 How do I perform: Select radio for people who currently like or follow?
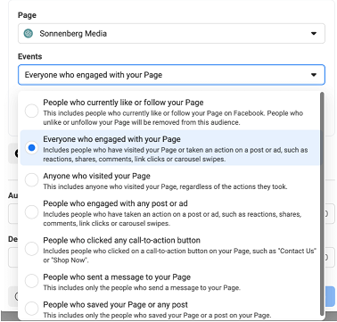[31, 111]
